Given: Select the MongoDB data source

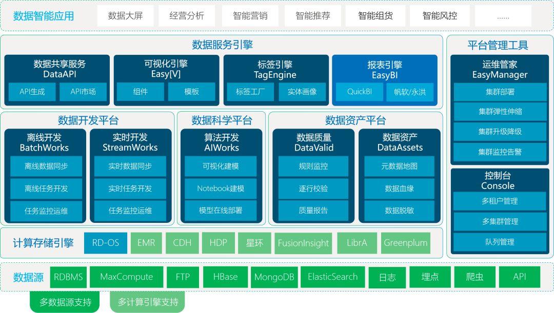Looking at the screenshot, I should tap(274, 277).
